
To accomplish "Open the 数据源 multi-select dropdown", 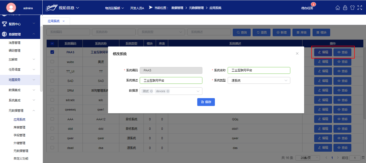I will click(171, 91).
